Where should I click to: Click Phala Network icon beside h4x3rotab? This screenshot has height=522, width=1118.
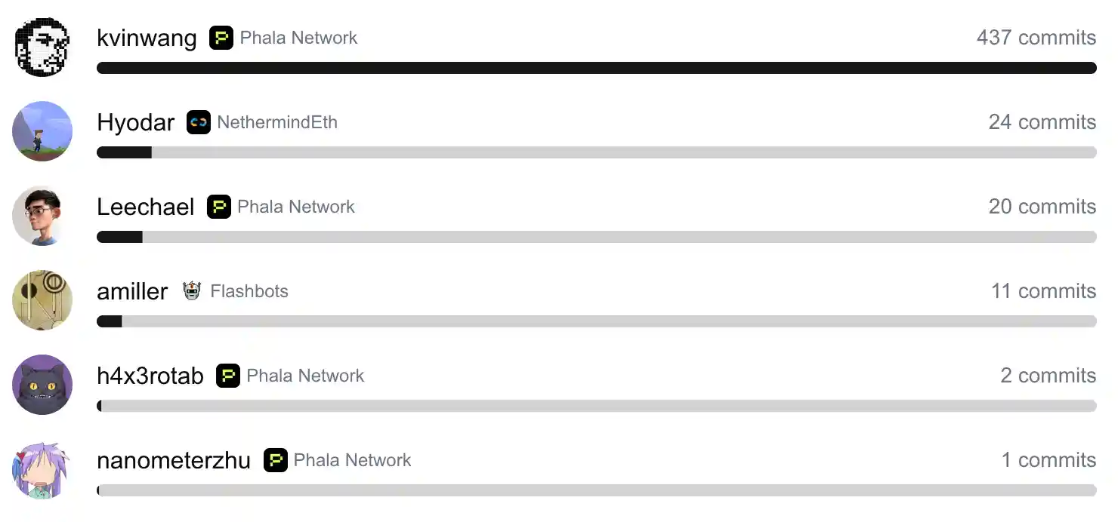tap(228, 376)
